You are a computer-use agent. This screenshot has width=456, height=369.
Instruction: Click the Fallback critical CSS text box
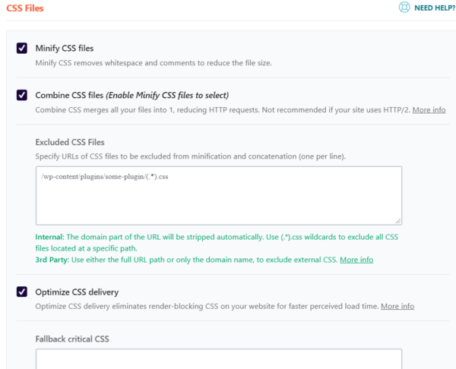point(219,359)
